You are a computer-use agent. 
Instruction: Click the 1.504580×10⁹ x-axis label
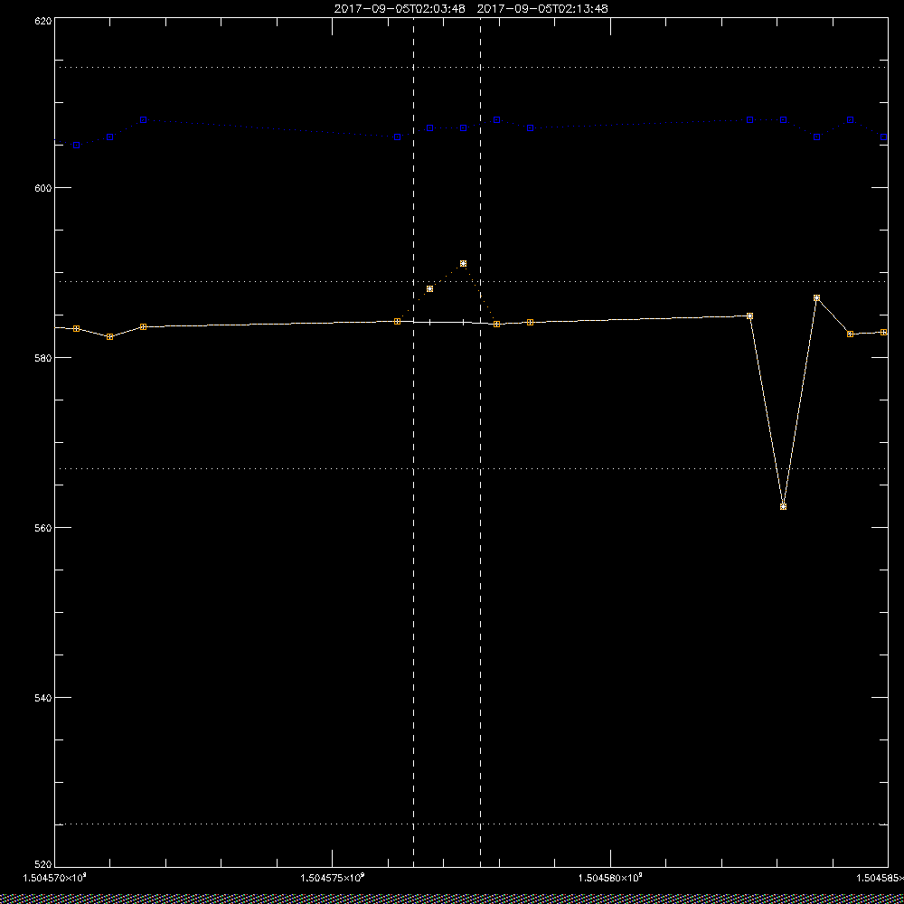tap(610, 878)
